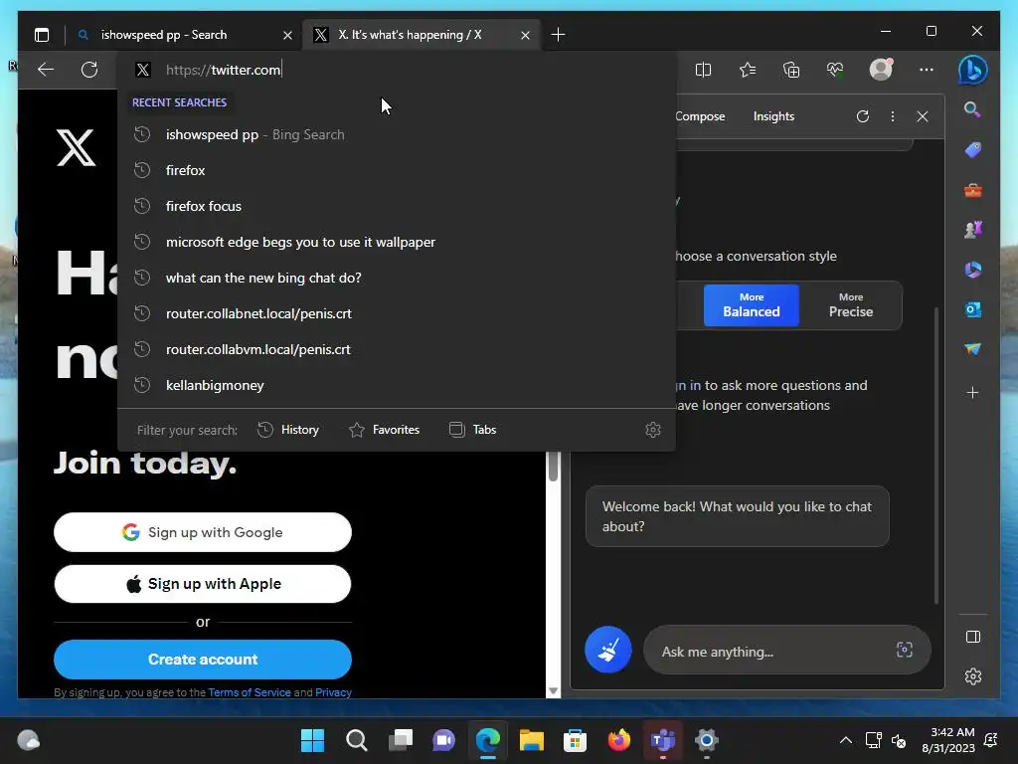Open sidebar settings gear icon
Screen dimensions: 1018x764
(x=972, y=676)
